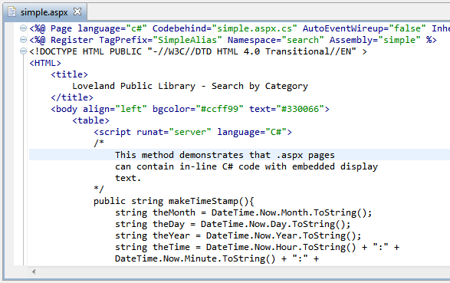
Task: Click the opening title tag
Action: (x=69, y=74)
